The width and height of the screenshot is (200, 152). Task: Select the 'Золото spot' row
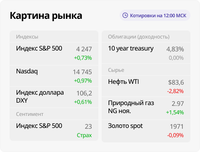[x=146, y=131]
